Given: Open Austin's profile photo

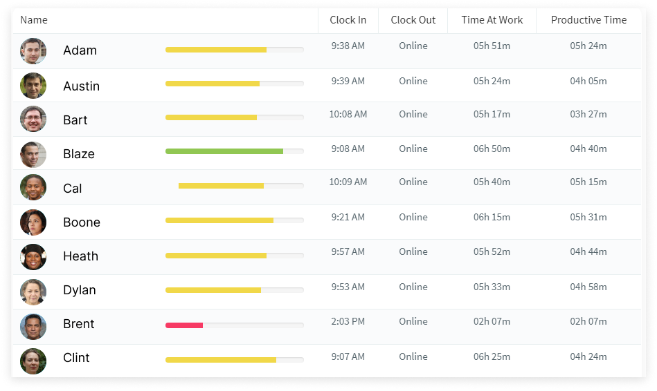Looking at the screenshot, I should coord(33,86).
